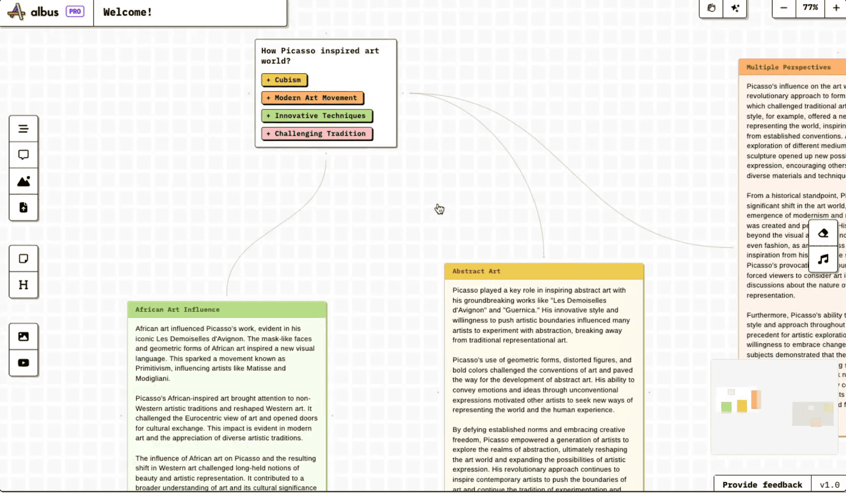This screenshot has width=846, height=493.
Task: Click paragraph starting 'Furthermore, Picasso's ability'
Action: click(796, 335)
